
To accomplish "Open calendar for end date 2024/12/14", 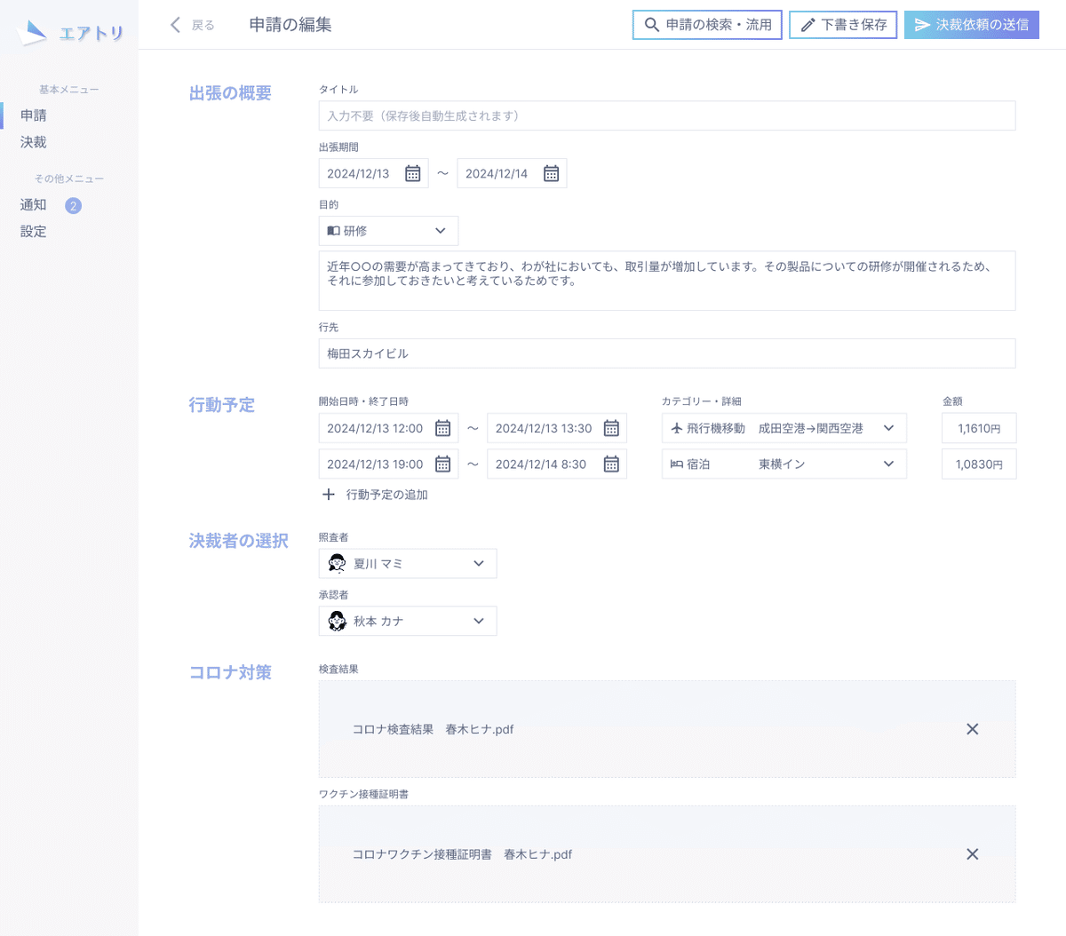I will 552,173.
